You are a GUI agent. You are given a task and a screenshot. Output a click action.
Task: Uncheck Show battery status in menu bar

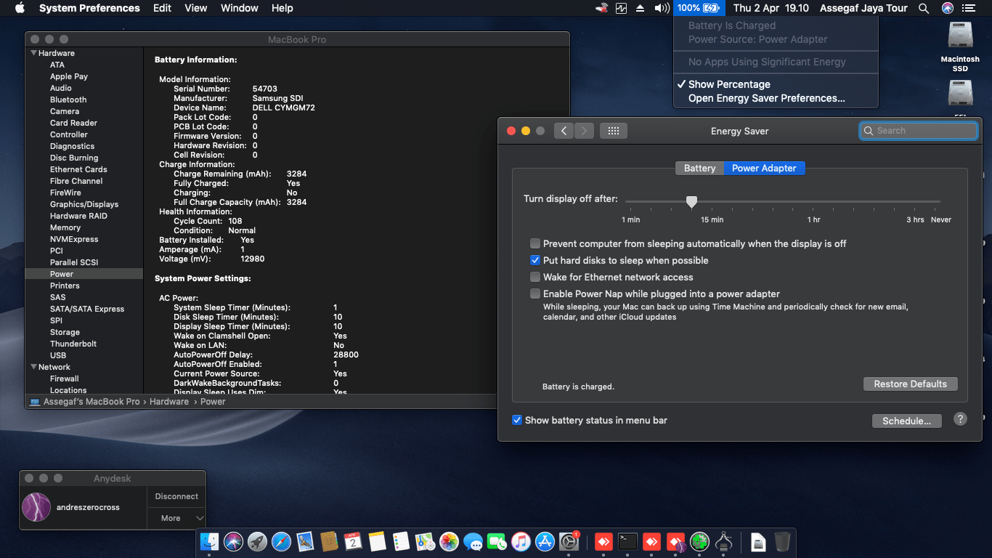pyautogui.click(x=517, y=420)
